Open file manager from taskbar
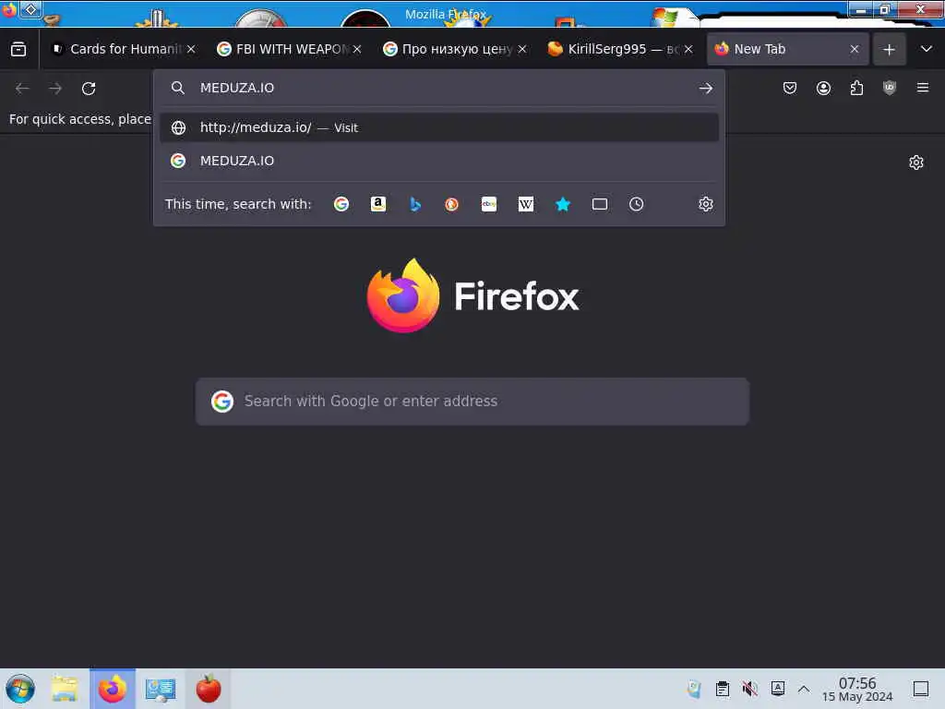The height and width of the screenshot is (709, 945). (x=64, y=689)
